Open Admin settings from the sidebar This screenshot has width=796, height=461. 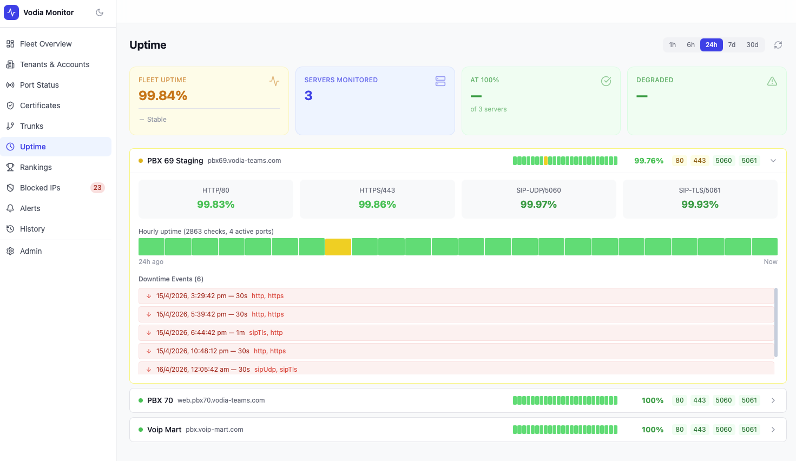coord(31,251)
